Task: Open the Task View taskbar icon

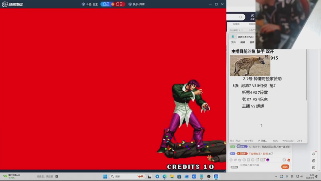Action: [150, 177]
